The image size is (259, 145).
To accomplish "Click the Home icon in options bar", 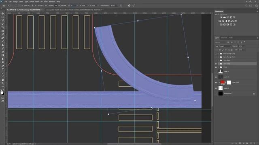I will coord(4,6).
